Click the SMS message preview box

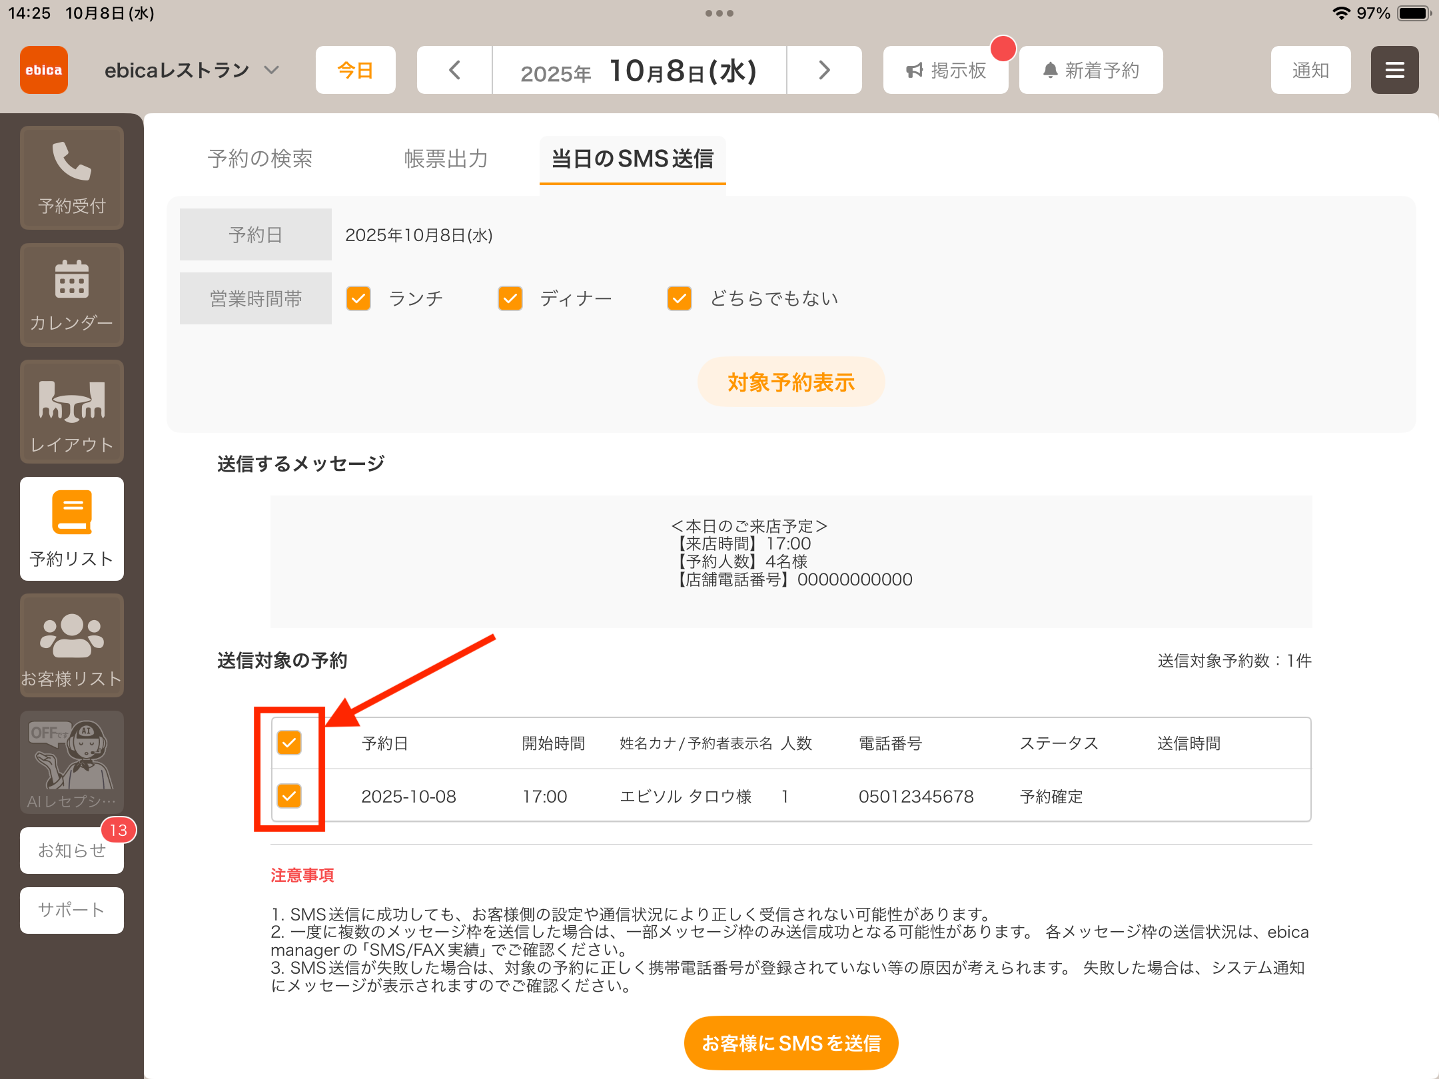(x=791, y=561)
